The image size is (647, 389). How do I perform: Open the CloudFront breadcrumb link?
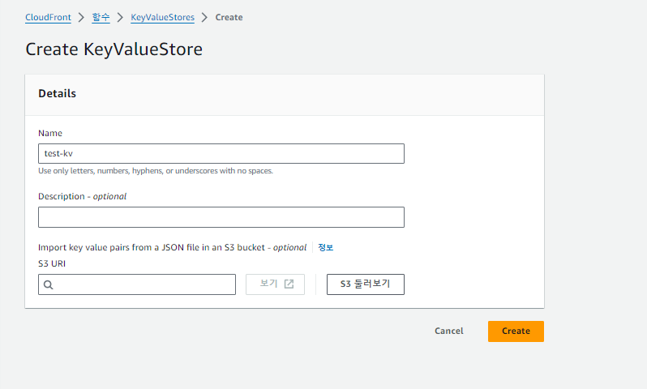[x=48, y=17]
